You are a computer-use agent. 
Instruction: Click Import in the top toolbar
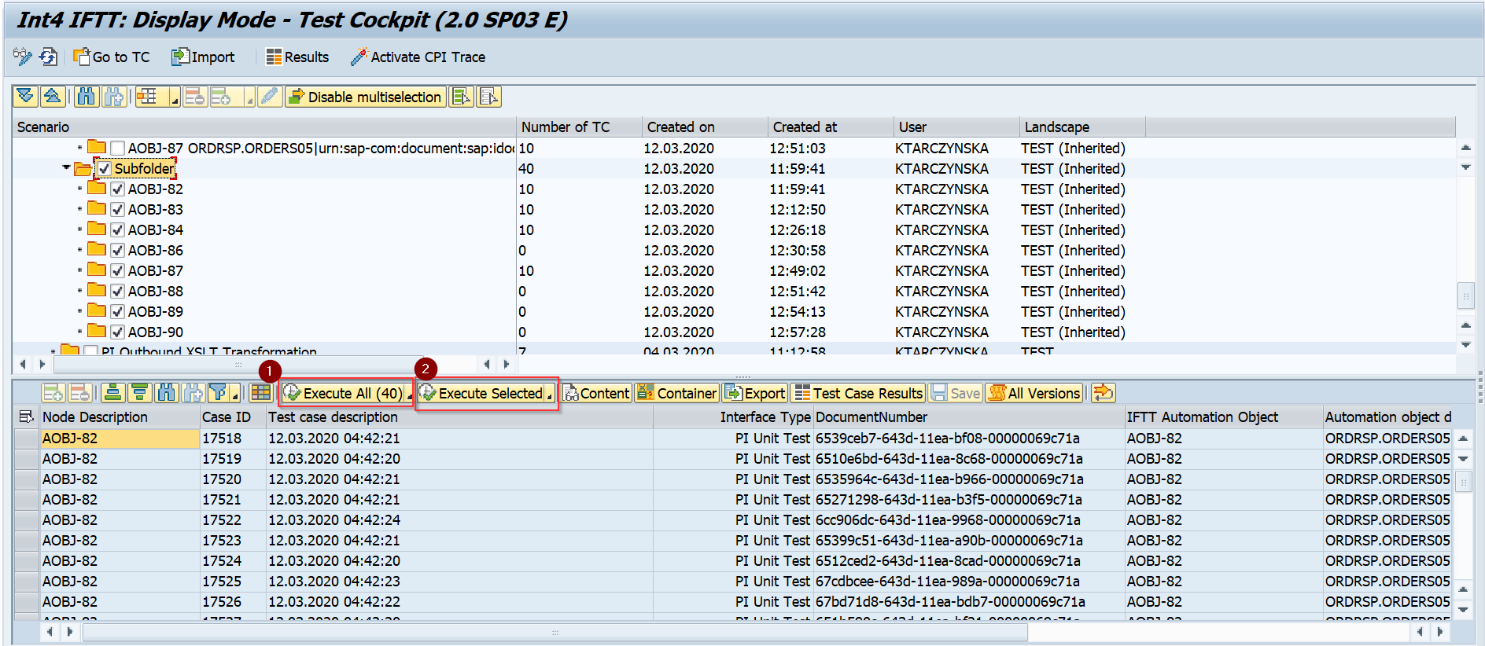coord(203,57)
